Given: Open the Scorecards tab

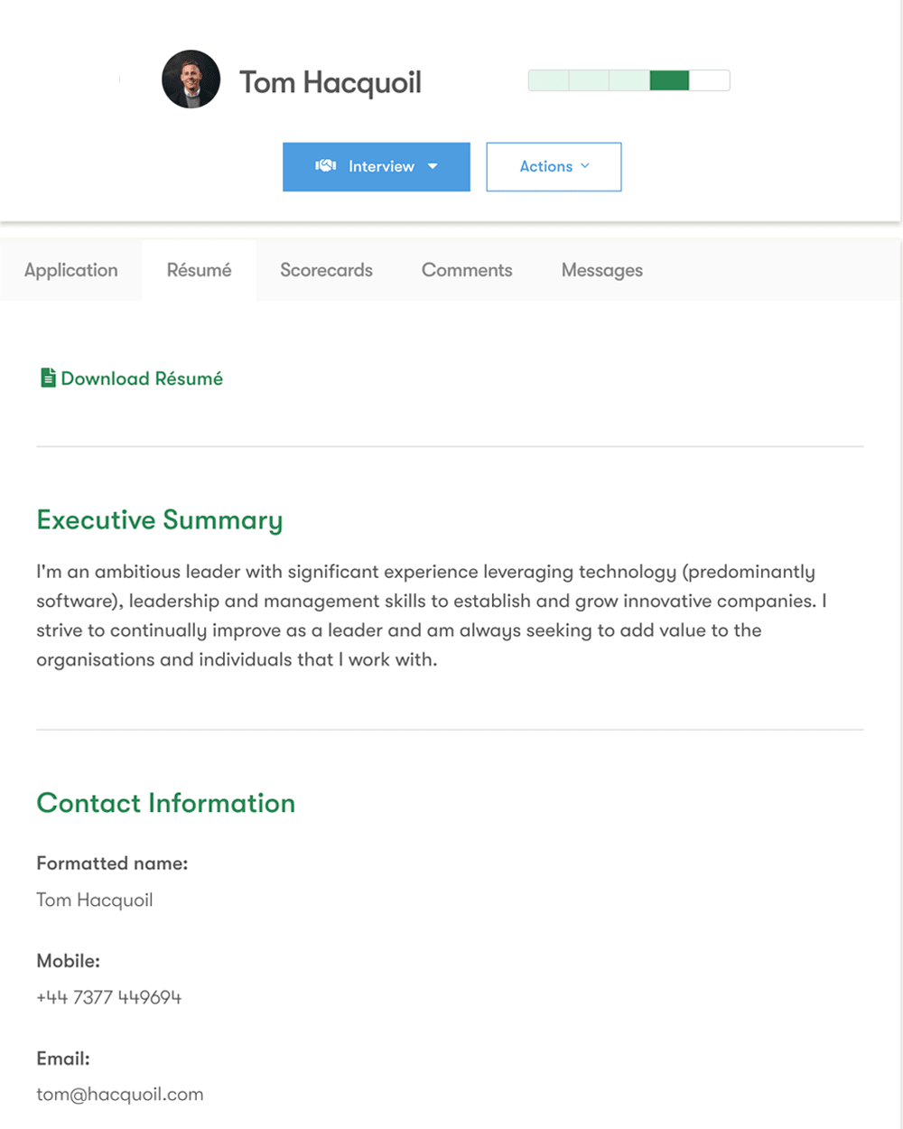Looking at the screenshot, I should click(326, 270).
